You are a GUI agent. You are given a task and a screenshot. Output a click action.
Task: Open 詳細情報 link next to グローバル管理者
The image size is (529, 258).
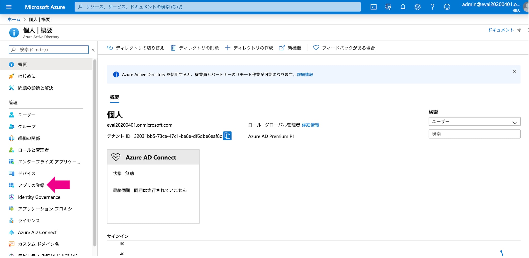[310, 125]
